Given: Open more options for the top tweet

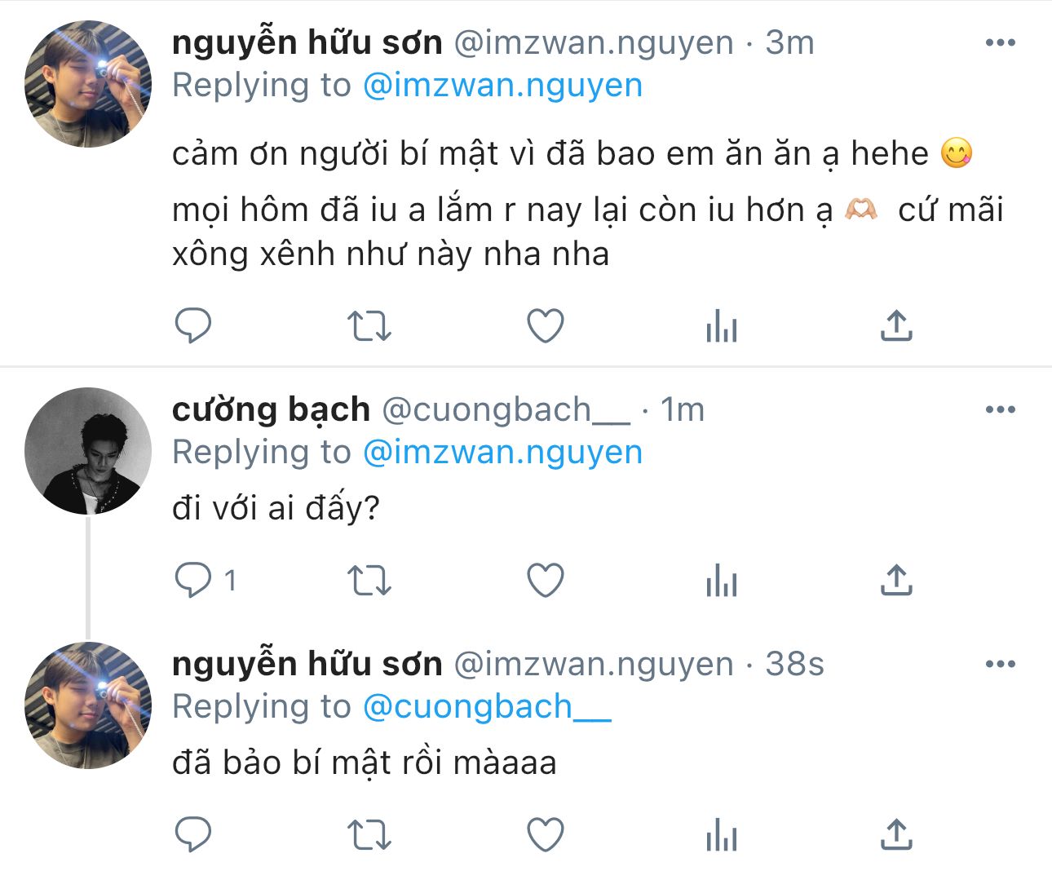Looking at the screenshot, I should point(1000,42).
